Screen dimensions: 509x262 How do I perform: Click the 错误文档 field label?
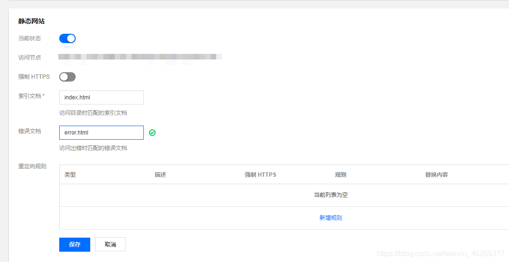tap(30, 131)
